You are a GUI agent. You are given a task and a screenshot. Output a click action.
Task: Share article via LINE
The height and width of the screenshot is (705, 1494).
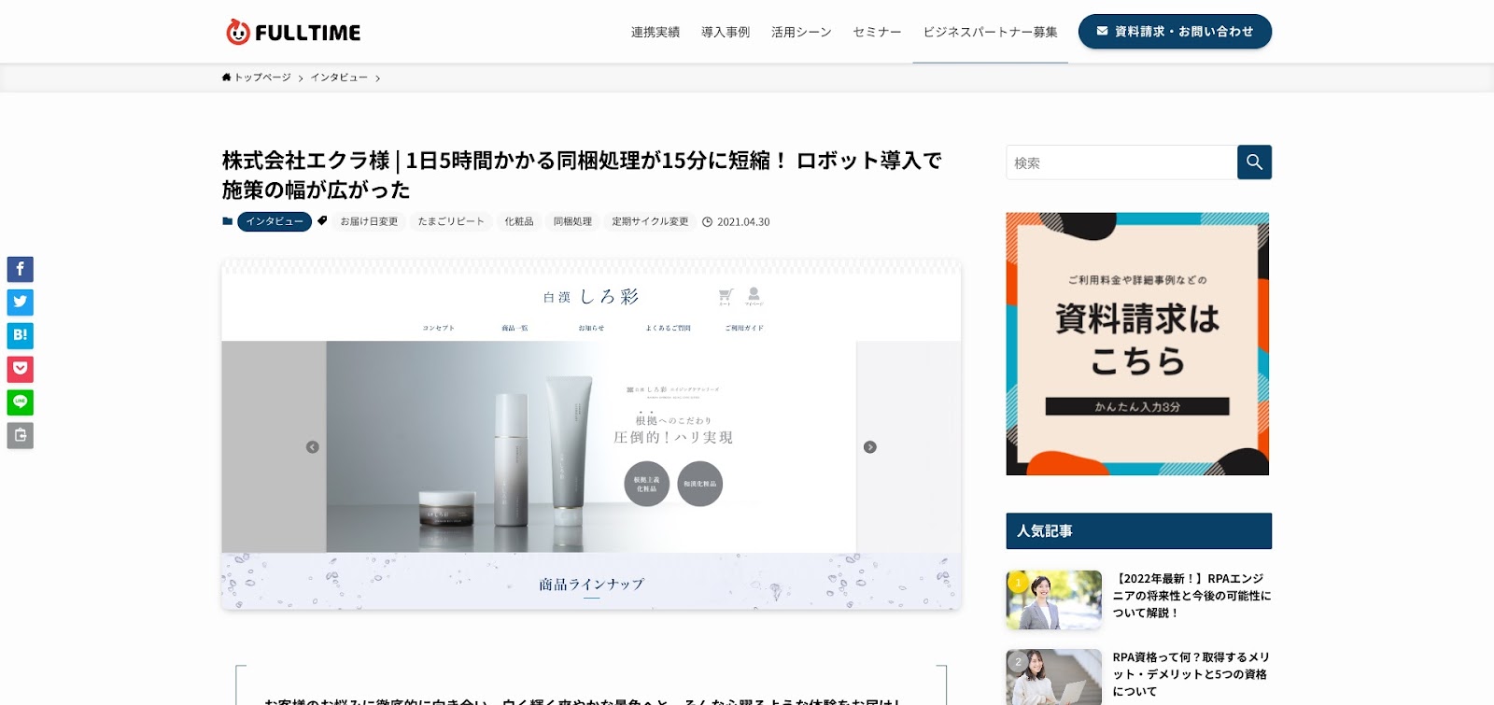click(21, 402)
